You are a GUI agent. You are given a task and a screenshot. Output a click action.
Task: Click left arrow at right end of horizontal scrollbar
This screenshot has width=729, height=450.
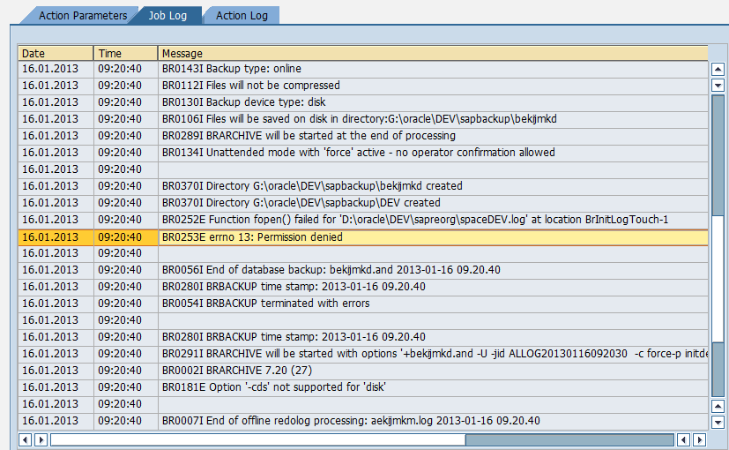coord(683,439)
